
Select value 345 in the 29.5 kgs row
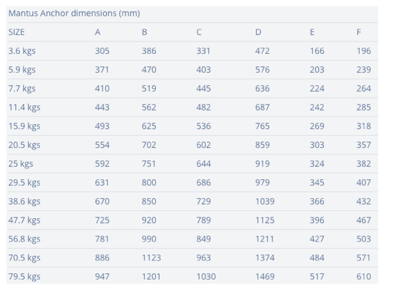[x=317, y=182]
